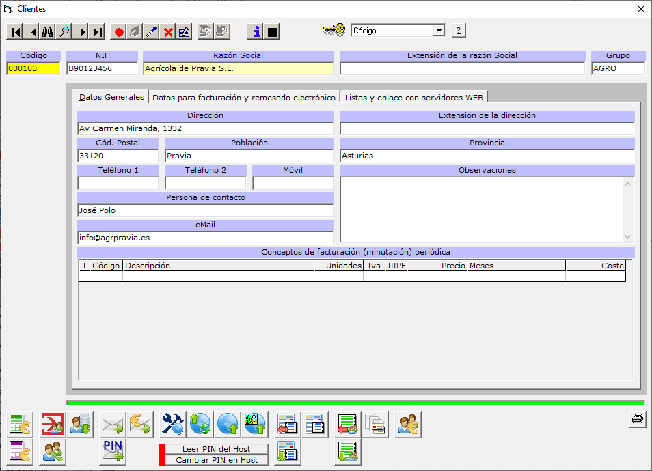The image size is (652, 471).
Task: Click the question mark help button
Action: 459,31
